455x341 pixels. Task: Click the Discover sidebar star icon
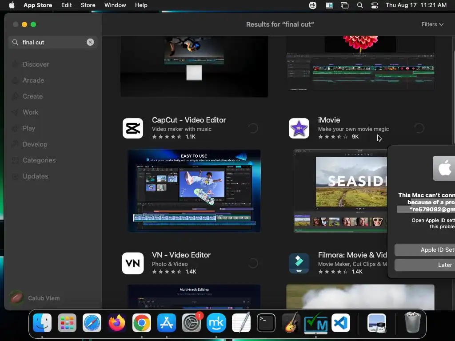point(15,64)
